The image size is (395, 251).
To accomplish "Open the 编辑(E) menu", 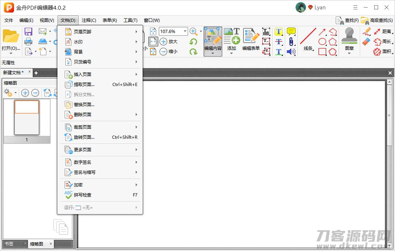I will coord(26,20).
